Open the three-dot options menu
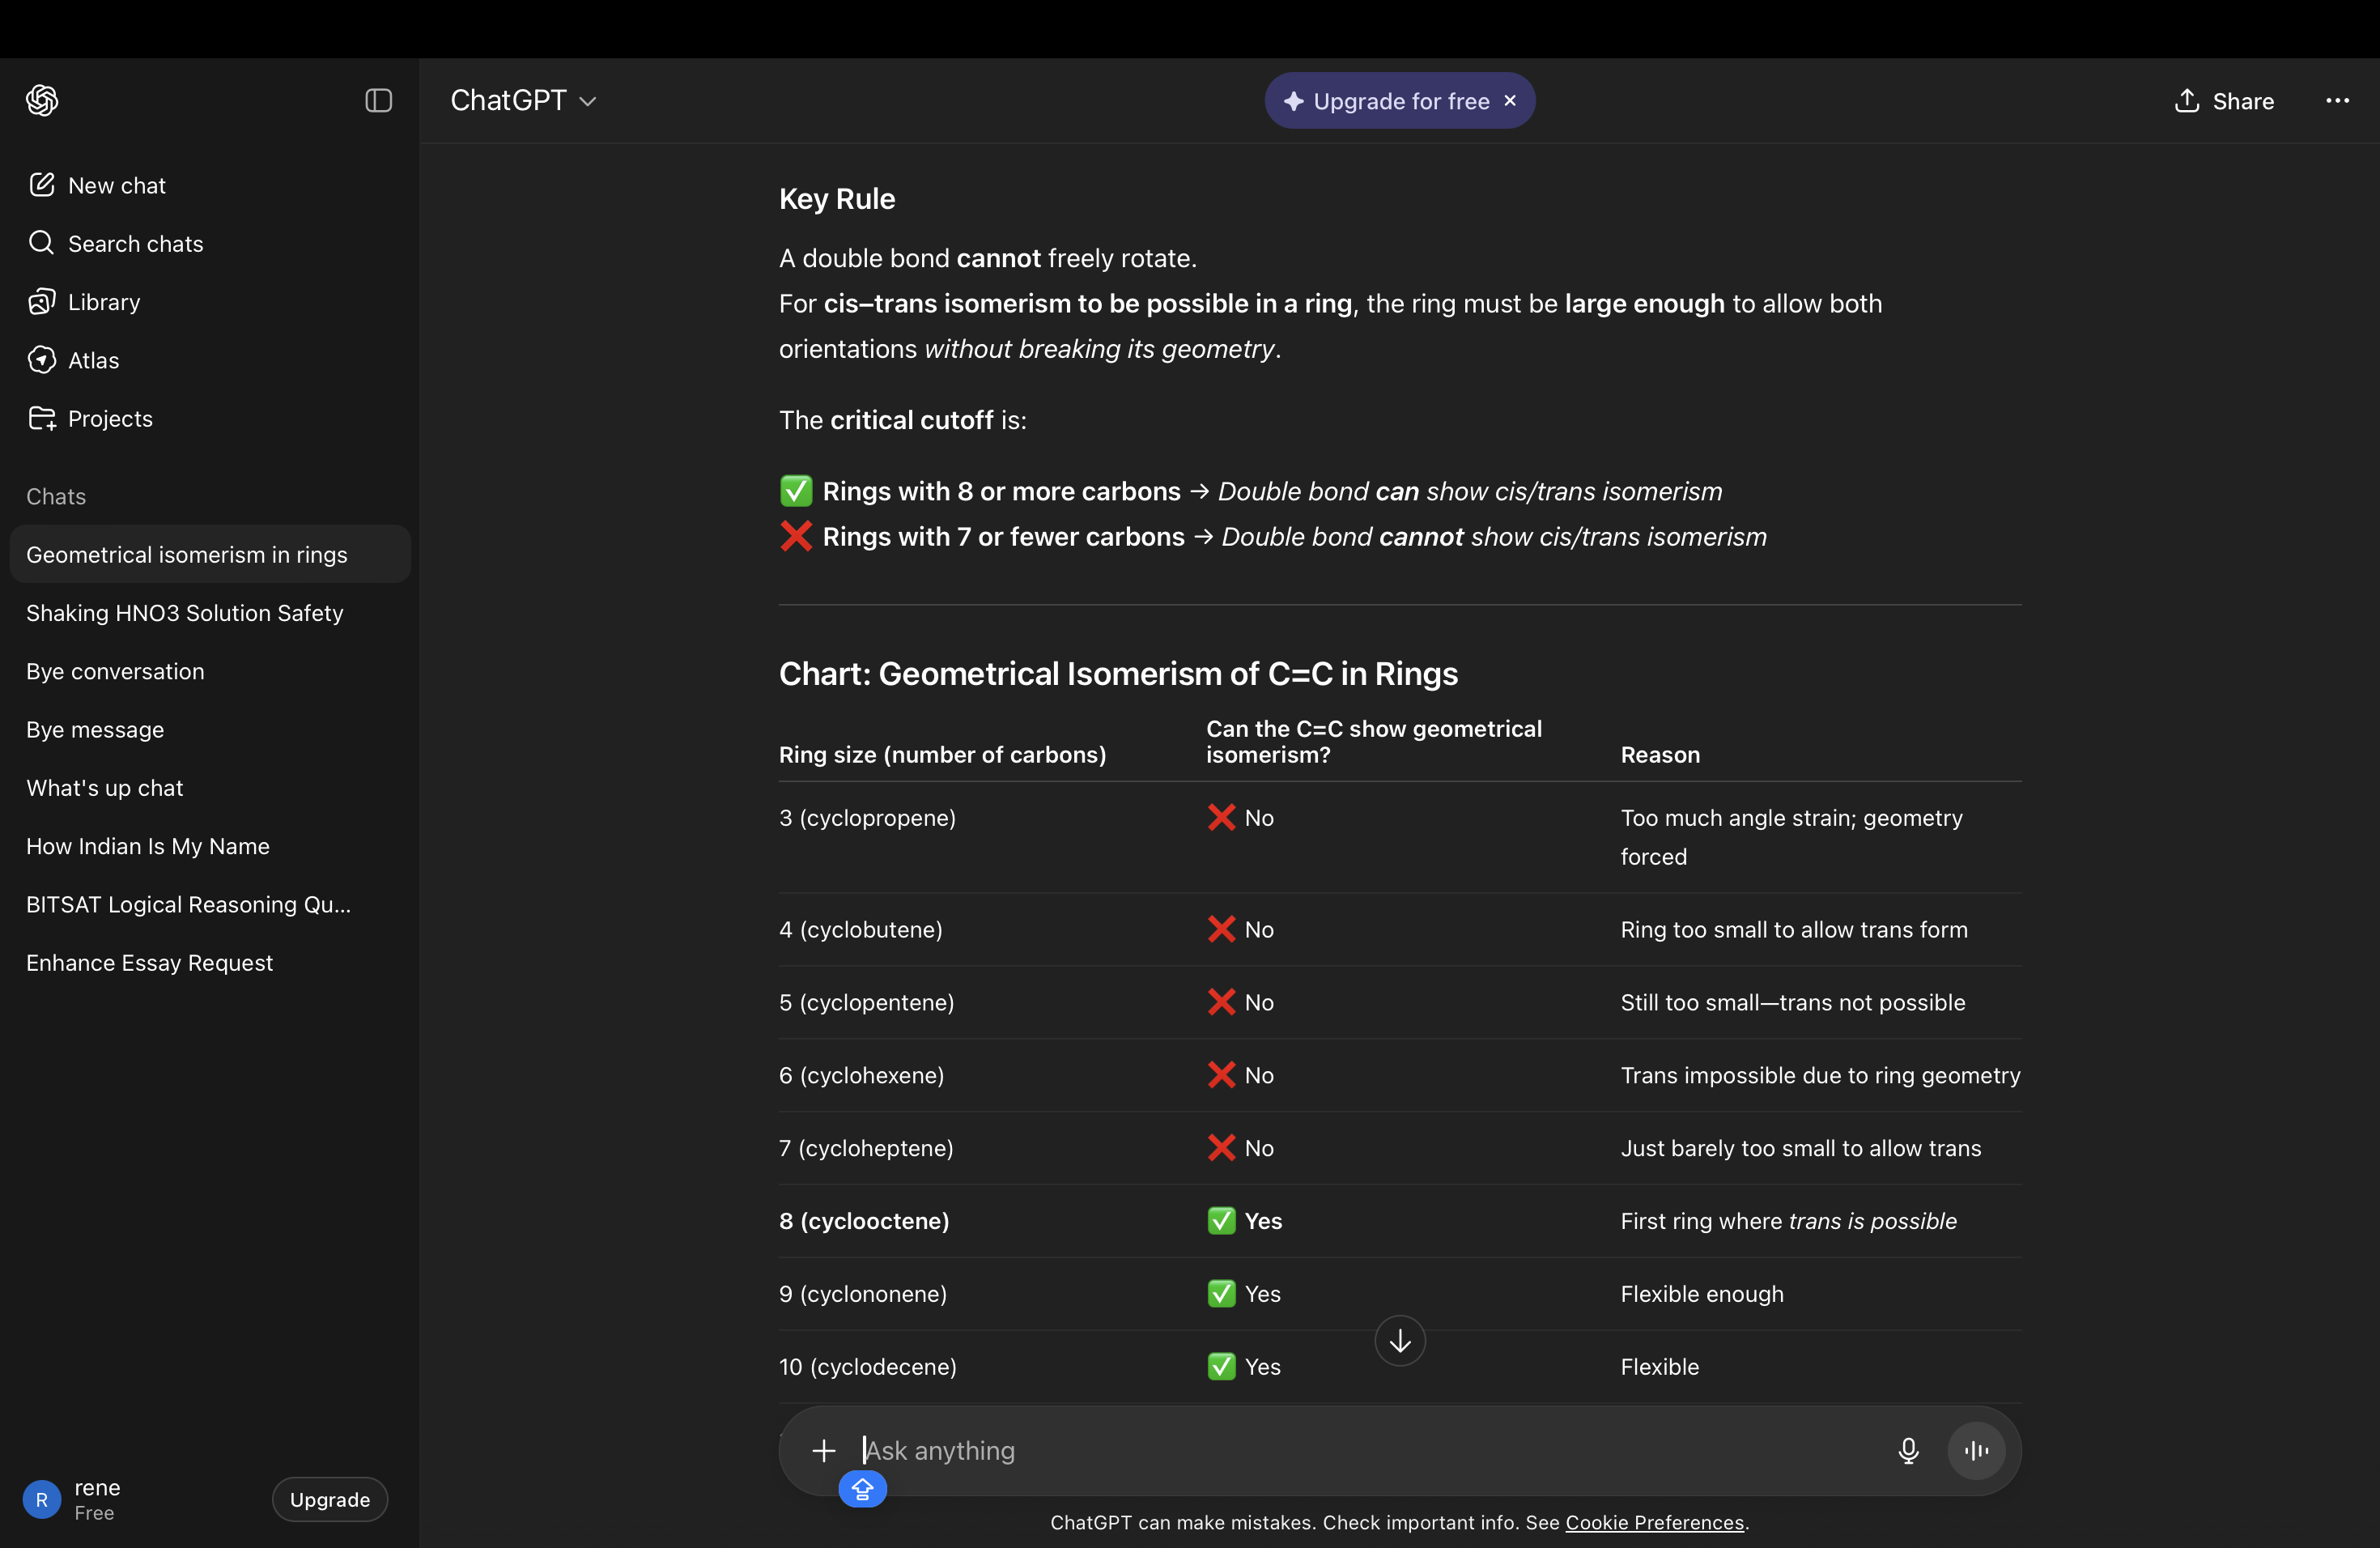Image resolution: width=2380 pixels, height=1548 pixels. (x=2336, y=100)
